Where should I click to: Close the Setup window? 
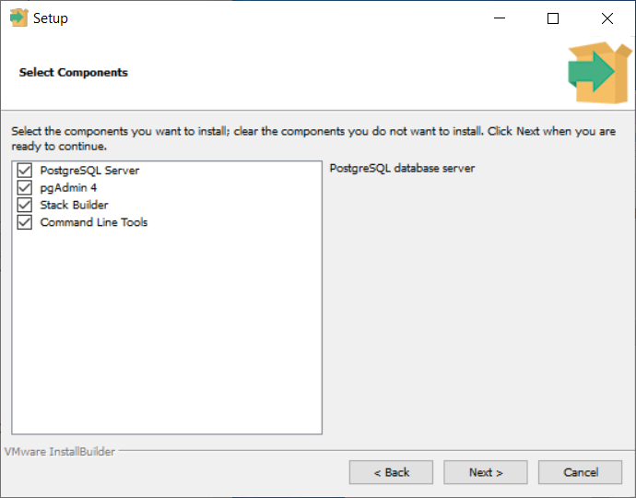(x=607, y=18)
